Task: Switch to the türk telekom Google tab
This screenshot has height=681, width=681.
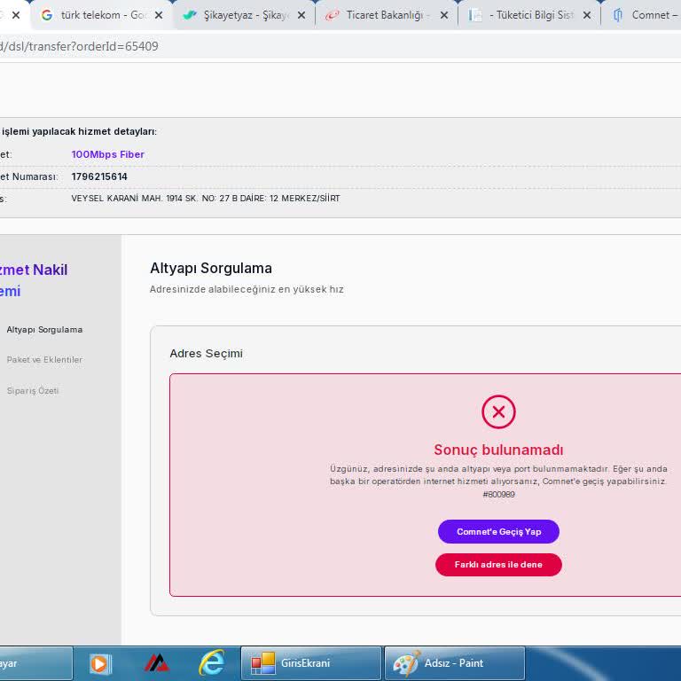Action: [x=101, y=16]
